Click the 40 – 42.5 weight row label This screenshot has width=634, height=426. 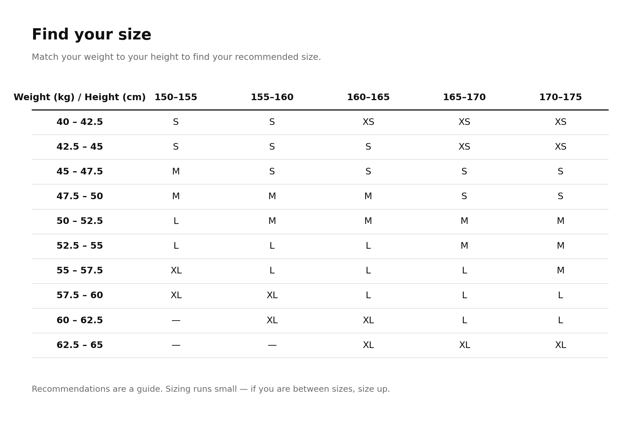[x=80, y=122]
